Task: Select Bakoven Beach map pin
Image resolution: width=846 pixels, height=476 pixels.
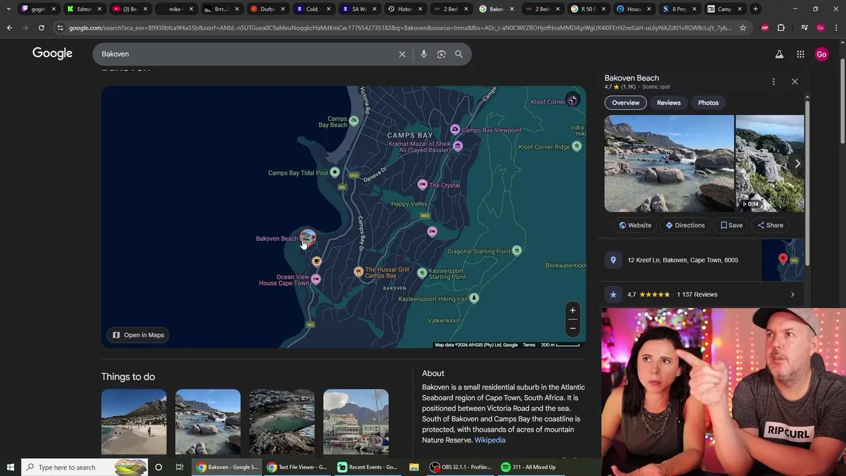Action: pos(308,237)
